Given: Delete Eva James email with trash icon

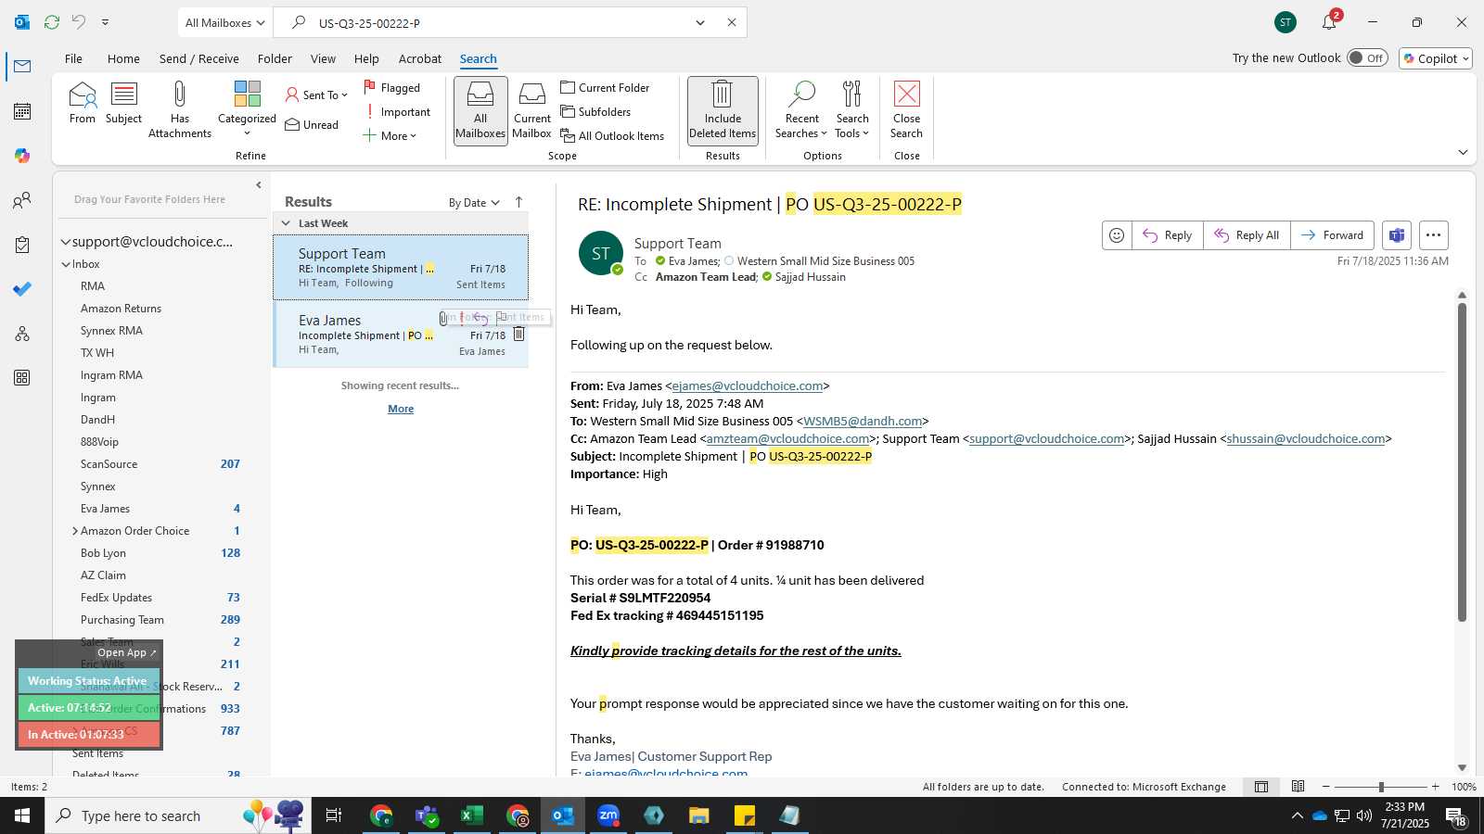Looking at the screenshot, I should 518,335.
